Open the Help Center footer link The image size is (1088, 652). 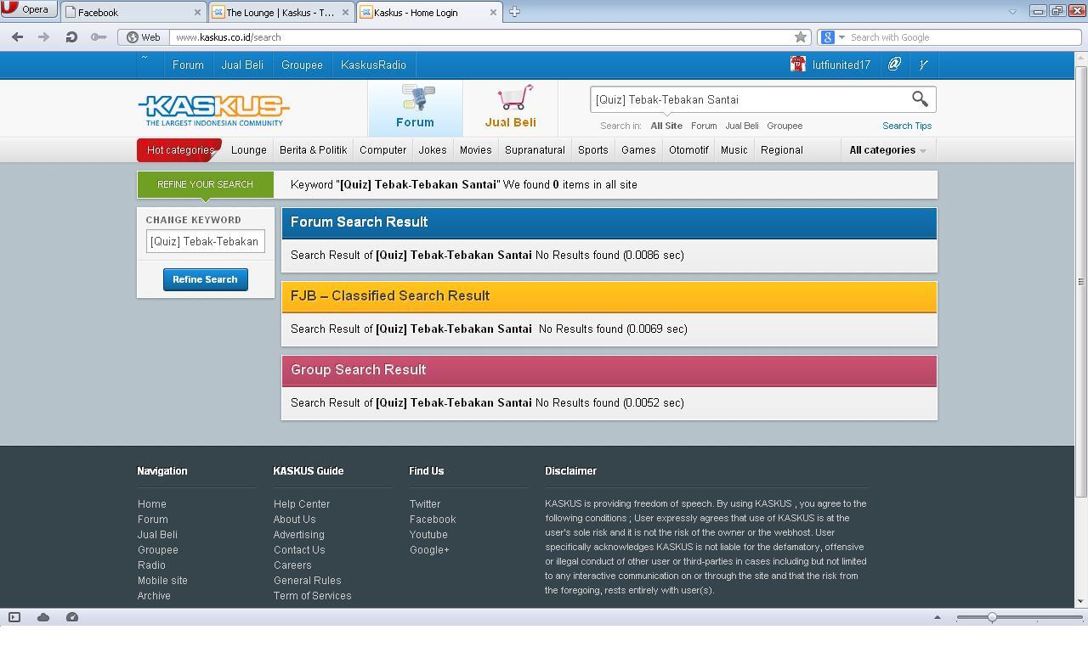click(302, 504)
